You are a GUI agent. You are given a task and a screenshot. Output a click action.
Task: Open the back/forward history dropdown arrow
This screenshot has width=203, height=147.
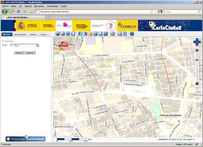click(14, 12)
